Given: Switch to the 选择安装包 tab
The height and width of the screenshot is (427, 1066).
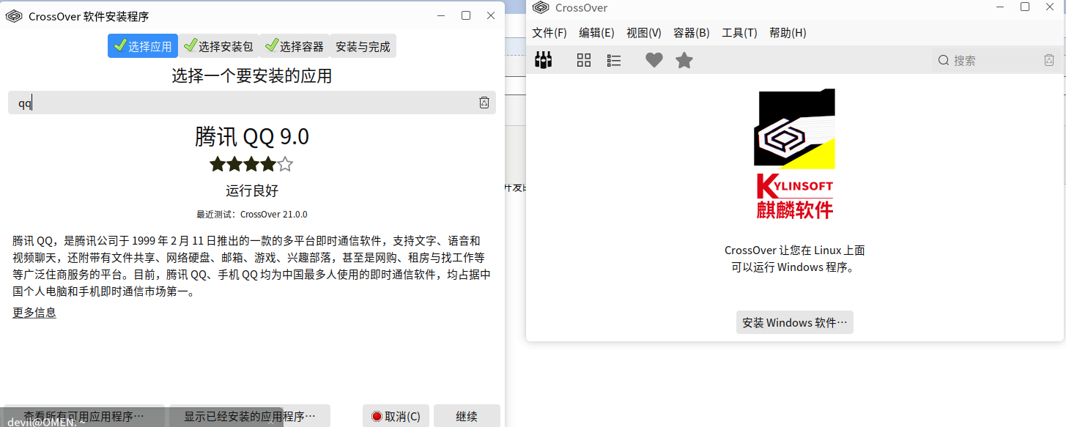Looking at the screenshot, I should click(218, 46).
